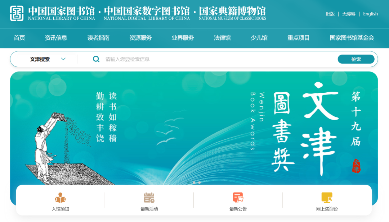Screen dimensions: 389x222
Task: Open the 资讯信息 menu
Action: tap(56, 38)
